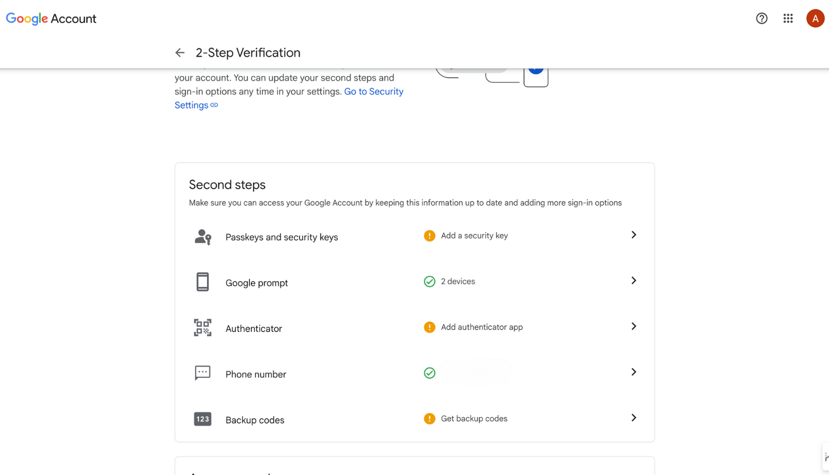Click the warning icon beside Add a security key
The height and width of the screenshot is (475, 829).
[x=430, y=235]
